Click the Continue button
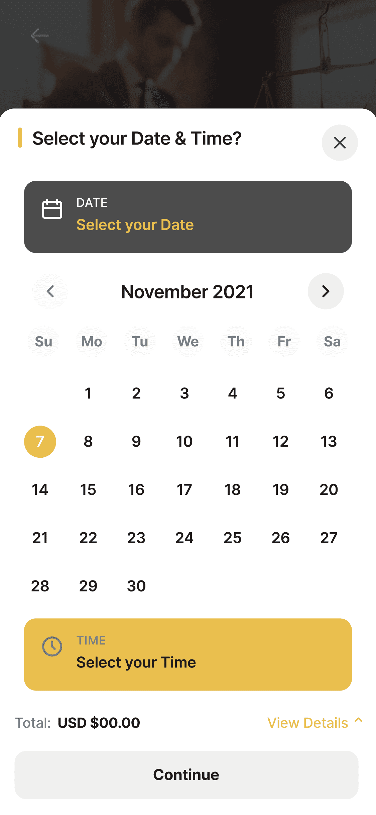This screenshot has height=815, width=376. point(186,775)
